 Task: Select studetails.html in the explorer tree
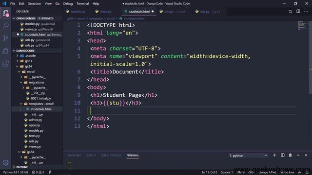[x=38, y=109]
